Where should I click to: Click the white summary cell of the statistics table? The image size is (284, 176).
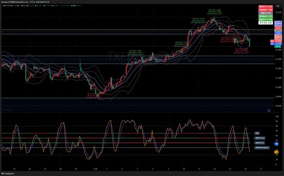point(266,23)
